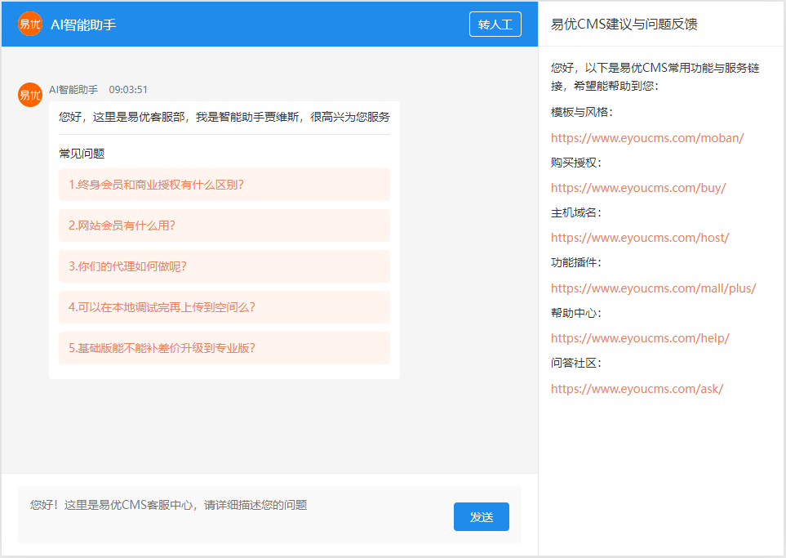
Task: Open the eyoucms buy authorization link
Action: (x=638, y=188)
